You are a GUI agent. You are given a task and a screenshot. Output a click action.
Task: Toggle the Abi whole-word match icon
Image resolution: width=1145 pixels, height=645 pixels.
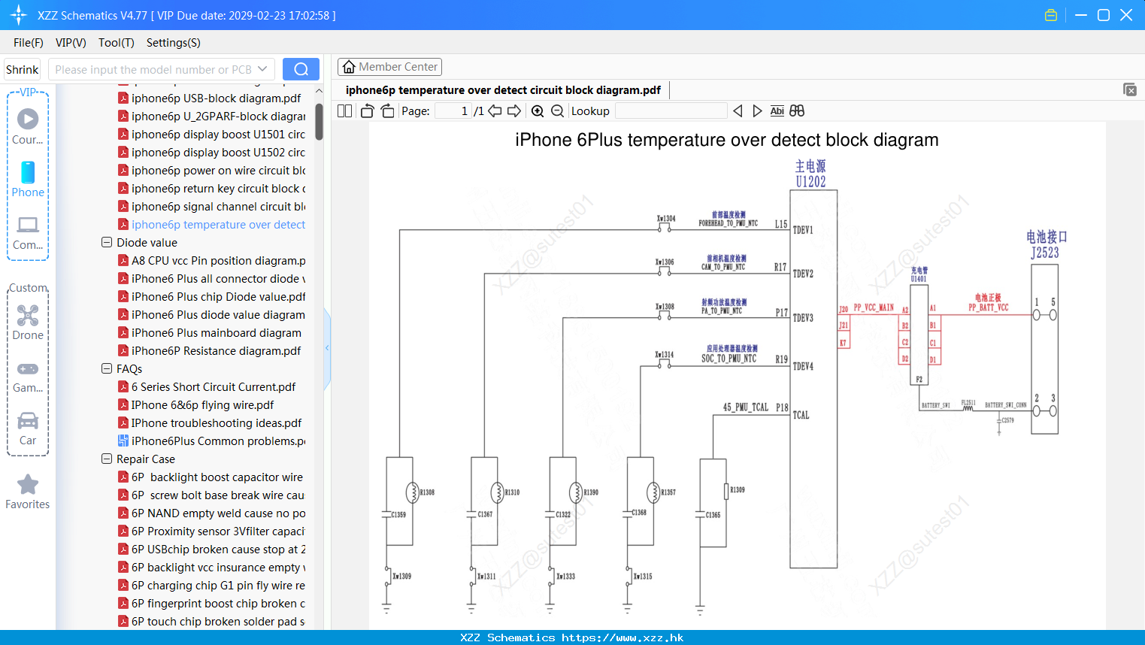tap(777, 111)
